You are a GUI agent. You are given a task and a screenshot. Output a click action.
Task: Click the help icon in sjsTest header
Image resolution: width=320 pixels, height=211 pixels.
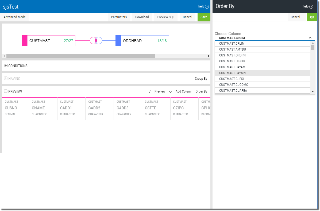(x=207, y=6)
